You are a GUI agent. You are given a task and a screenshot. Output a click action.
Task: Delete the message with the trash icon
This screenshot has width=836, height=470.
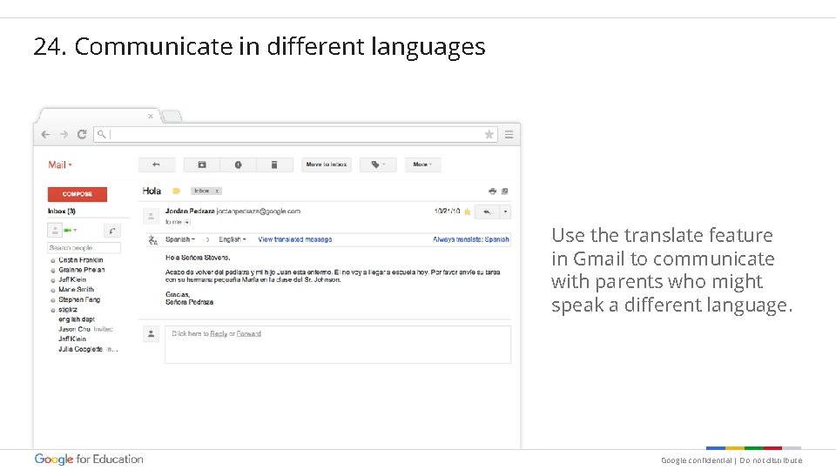point(274,164)
